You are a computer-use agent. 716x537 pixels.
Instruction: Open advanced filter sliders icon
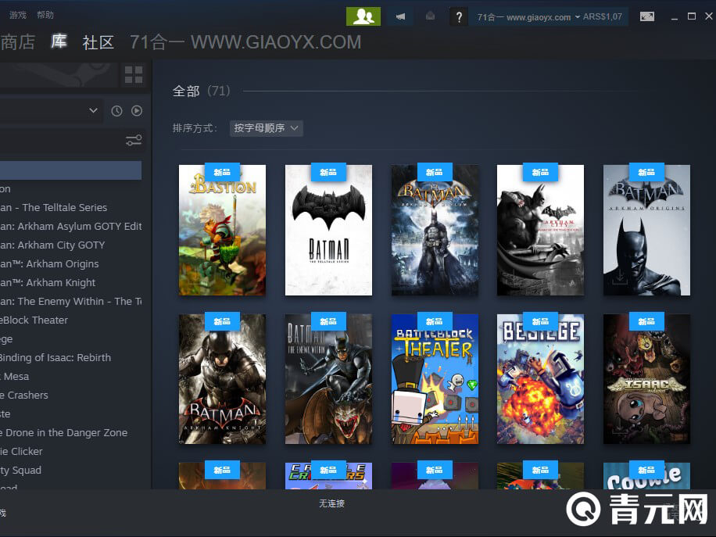(x=134, y=140)
